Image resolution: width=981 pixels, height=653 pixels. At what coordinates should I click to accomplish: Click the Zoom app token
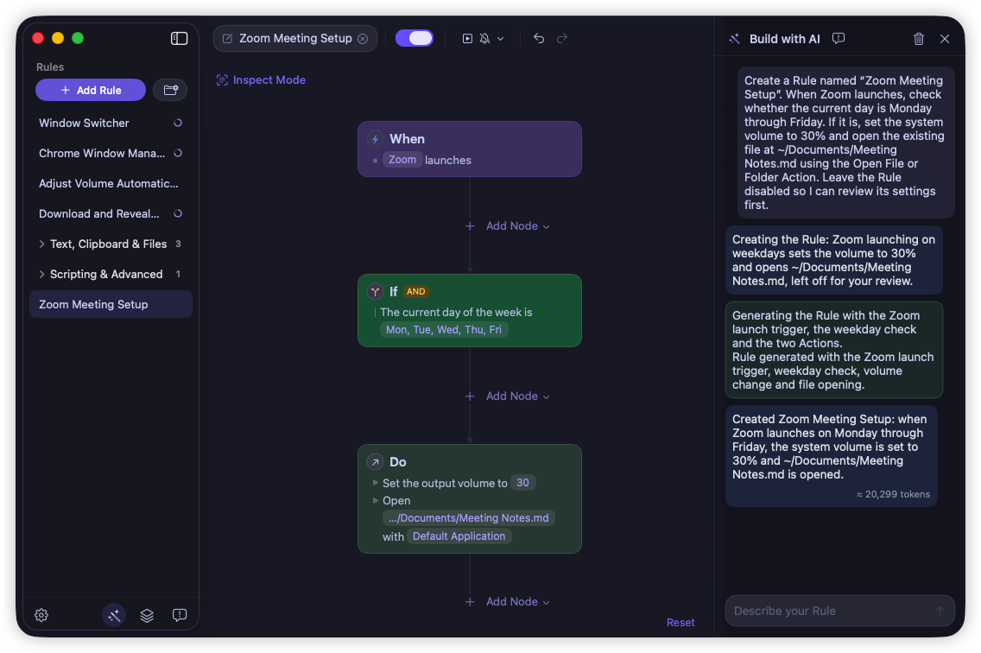(x=402, y=160)
